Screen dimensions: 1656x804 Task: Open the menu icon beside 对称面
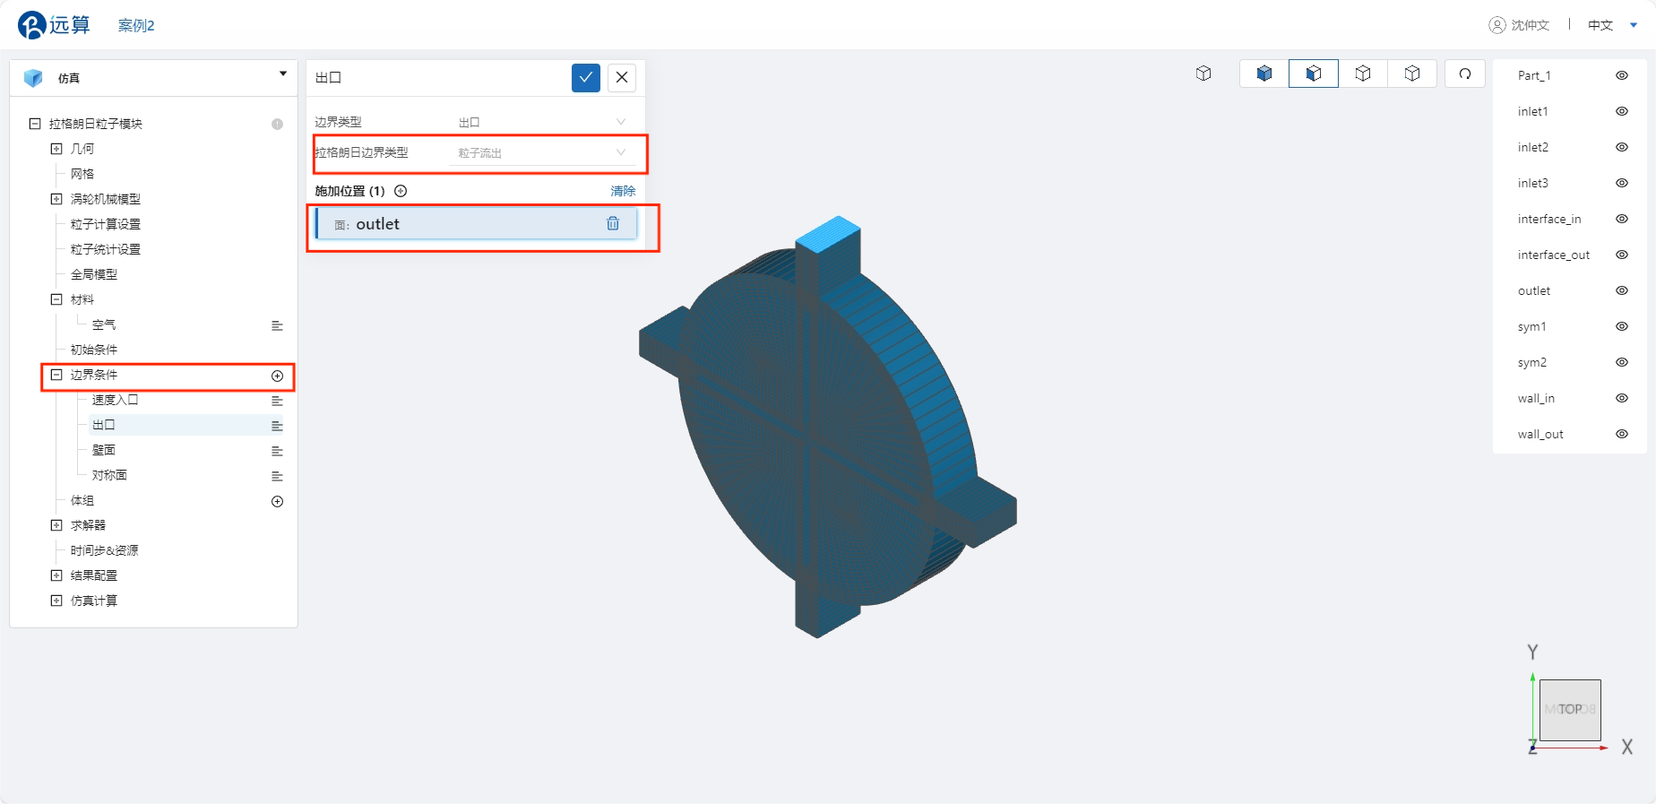(277, 476)
